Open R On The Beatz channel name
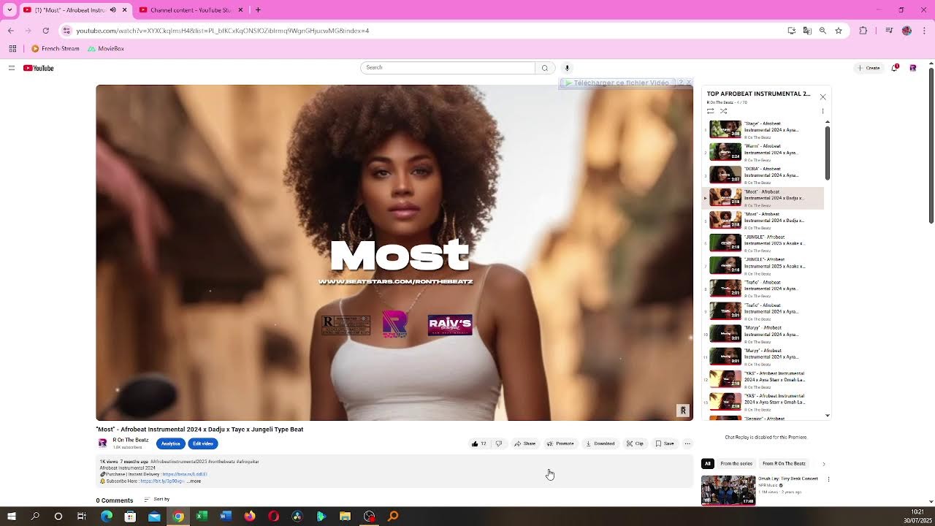 pos(131,441)
